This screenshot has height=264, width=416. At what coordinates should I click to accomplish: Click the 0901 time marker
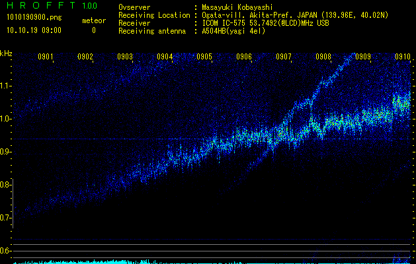46,57
